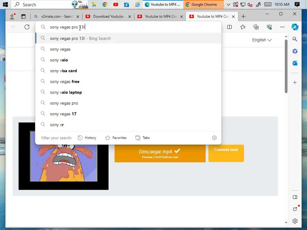
Task: Close the x2mate.com Search tab
Action: coord(78,17)
